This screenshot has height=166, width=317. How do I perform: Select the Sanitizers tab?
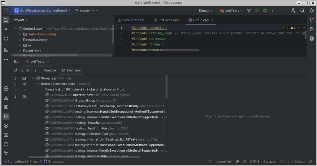point(71,70)
